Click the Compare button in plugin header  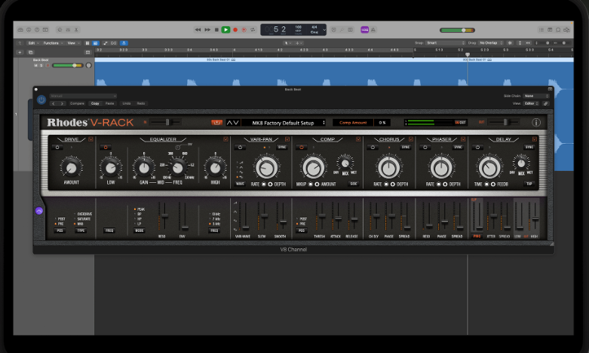click(78, 103)
